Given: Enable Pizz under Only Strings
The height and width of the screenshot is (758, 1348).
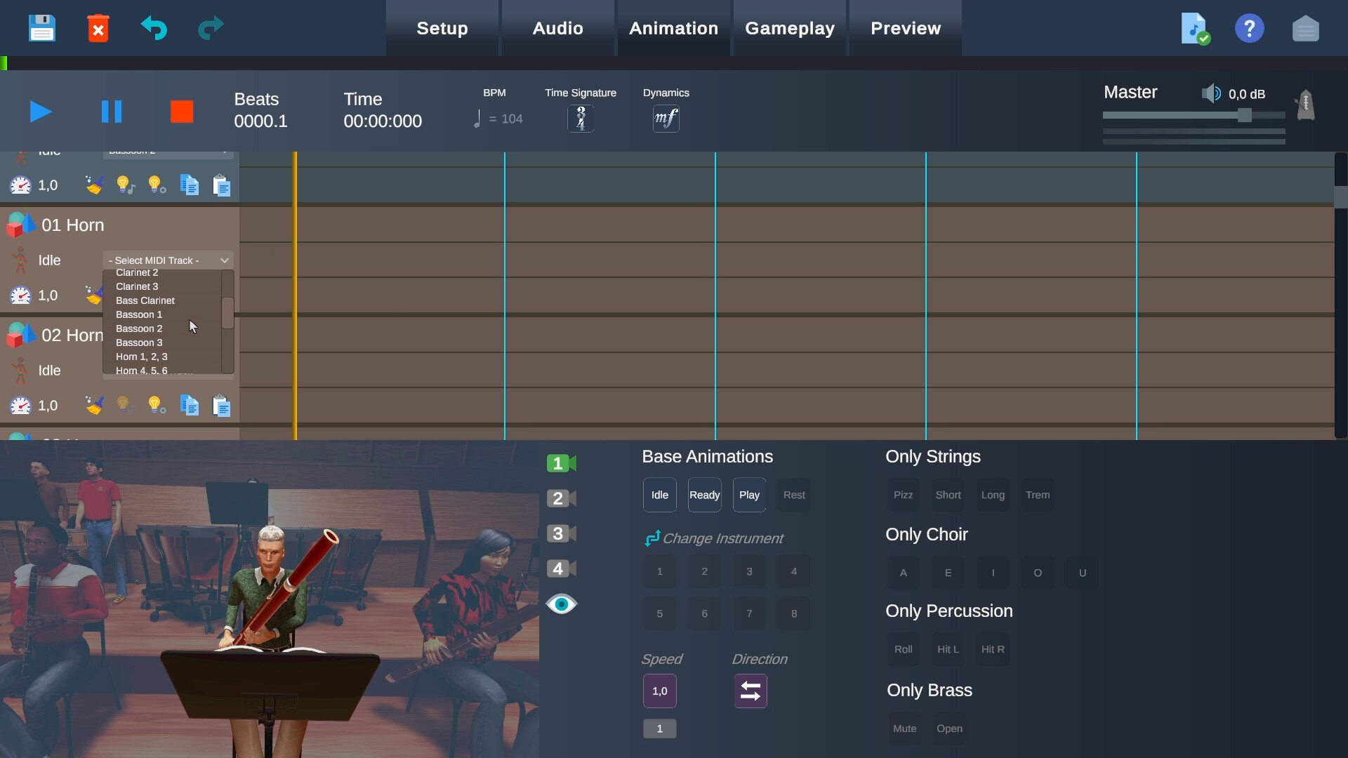Looking at the screenshot, I should (903, 494).
